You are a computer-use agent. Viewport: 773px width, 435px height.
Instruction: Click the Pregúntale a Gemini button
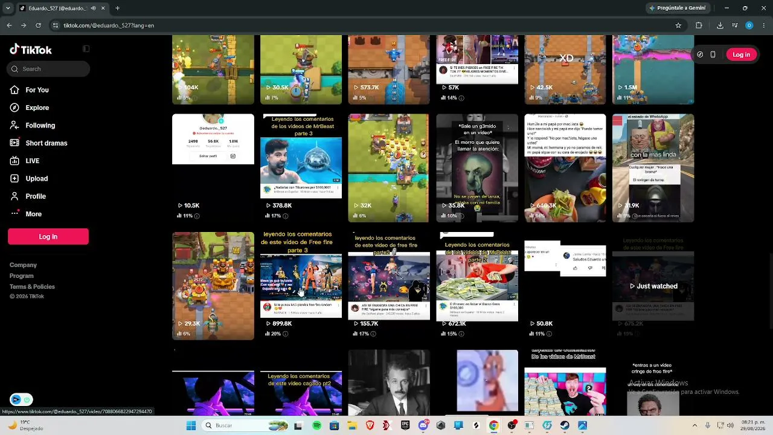click(x=677, y=8)
